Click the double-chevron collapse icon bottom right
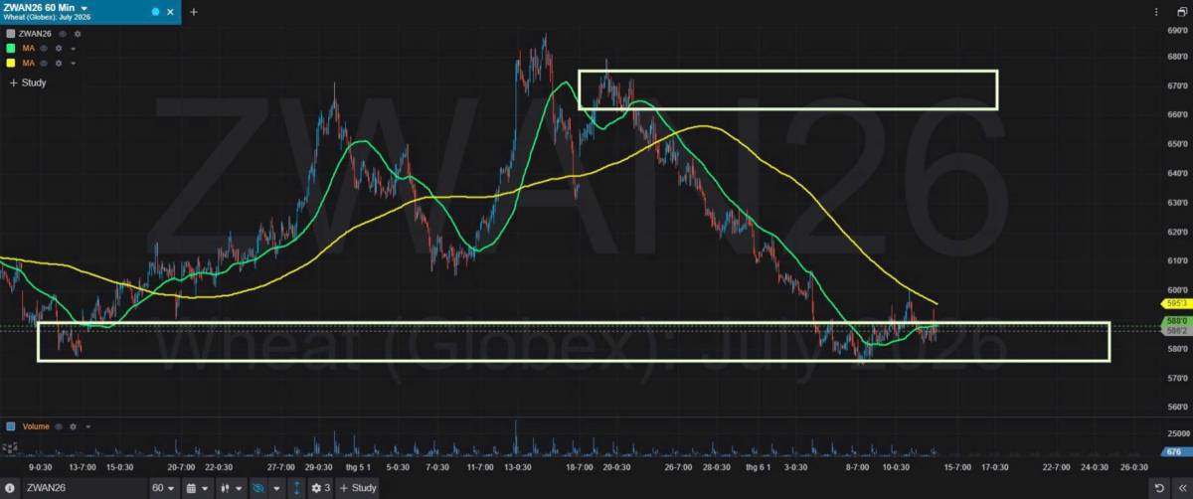1193x499 pixels. pyautogui.click(x=1181, y=488)
